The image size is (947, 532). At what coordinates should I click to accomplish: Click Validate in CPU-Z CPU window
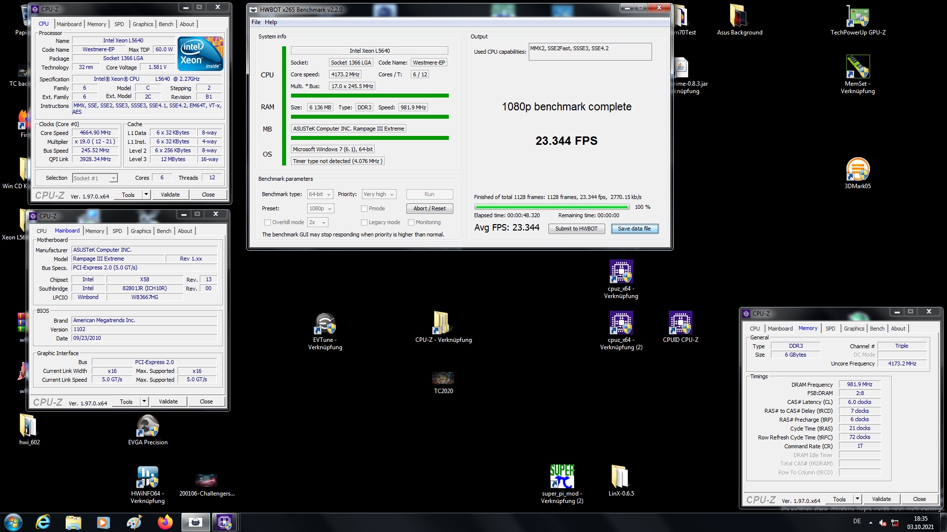(x=170, y=195)
